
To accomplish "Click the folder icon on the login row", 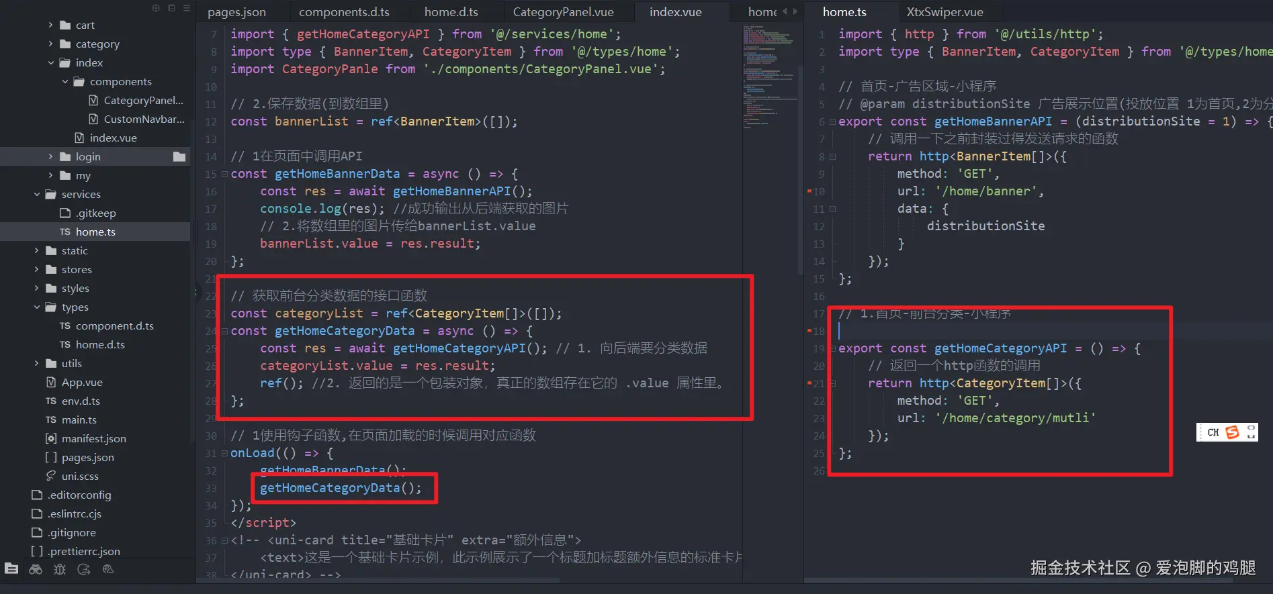I will [179, 156].
